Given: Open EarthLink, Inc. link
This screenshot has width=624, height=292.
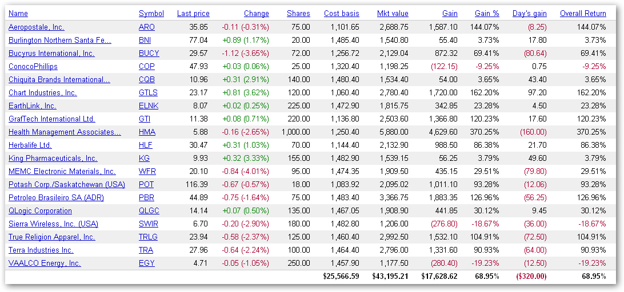Looking at the screenshot, I should point(32,106).
